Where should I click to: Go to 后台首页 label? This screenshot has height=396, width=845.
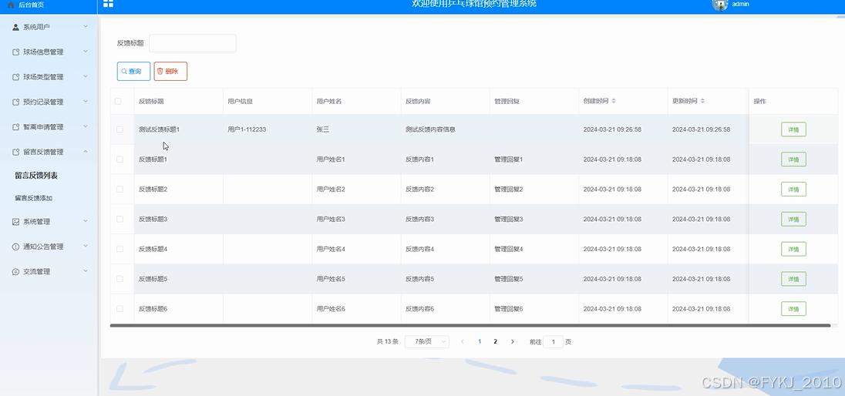click(32, 5)
